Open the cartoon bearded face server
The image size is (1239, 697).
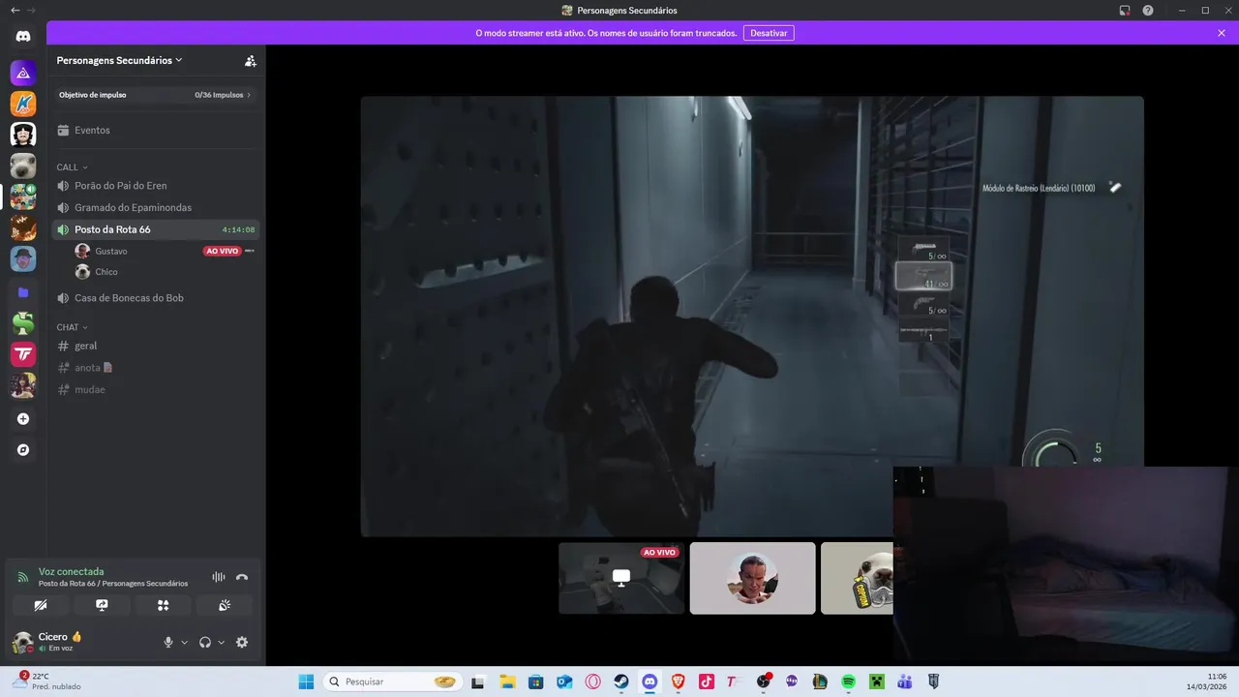[23, 135]
